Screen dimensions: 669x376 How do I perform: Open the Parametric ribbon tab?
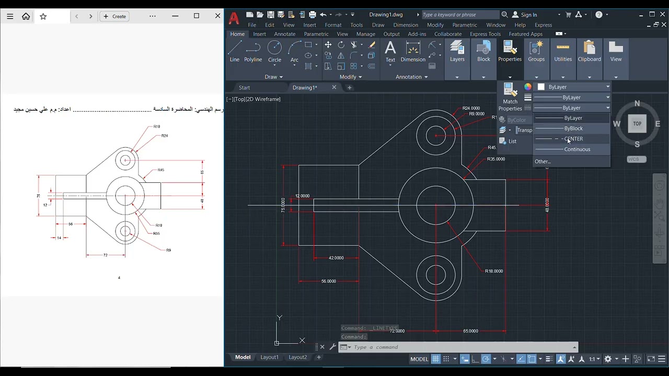(x=316, y=34)
